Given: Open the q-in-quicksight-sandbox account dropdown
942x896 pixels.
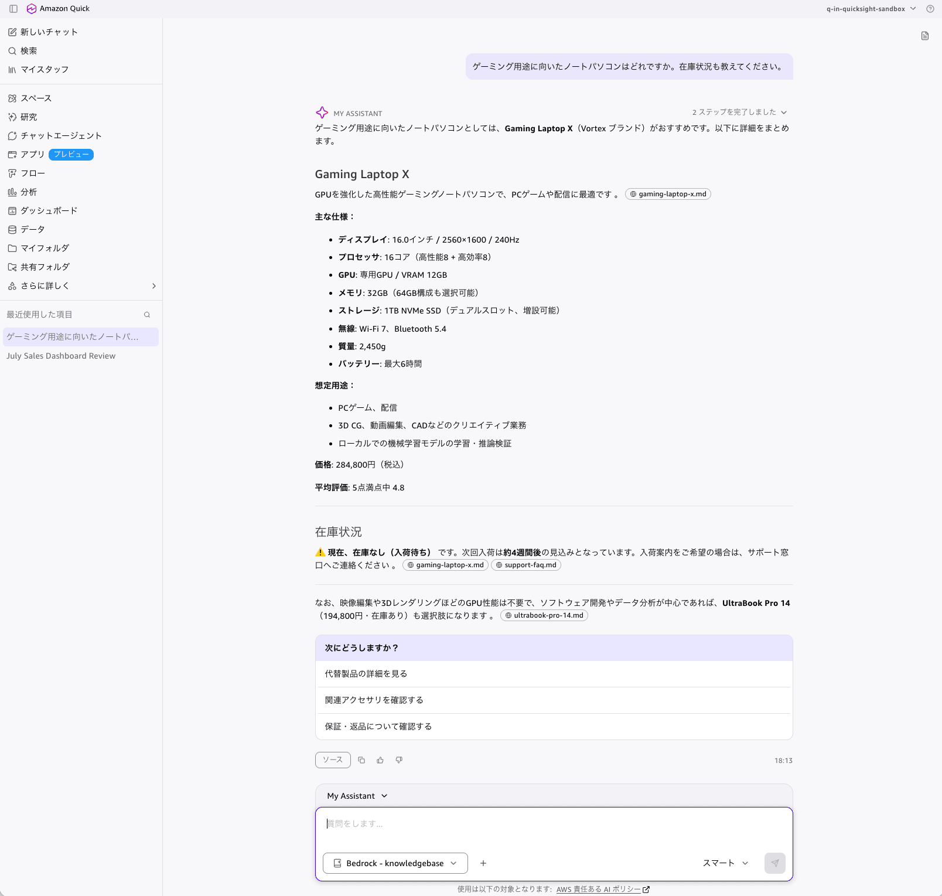Looking at the screenshot, I should coord(871,9).
